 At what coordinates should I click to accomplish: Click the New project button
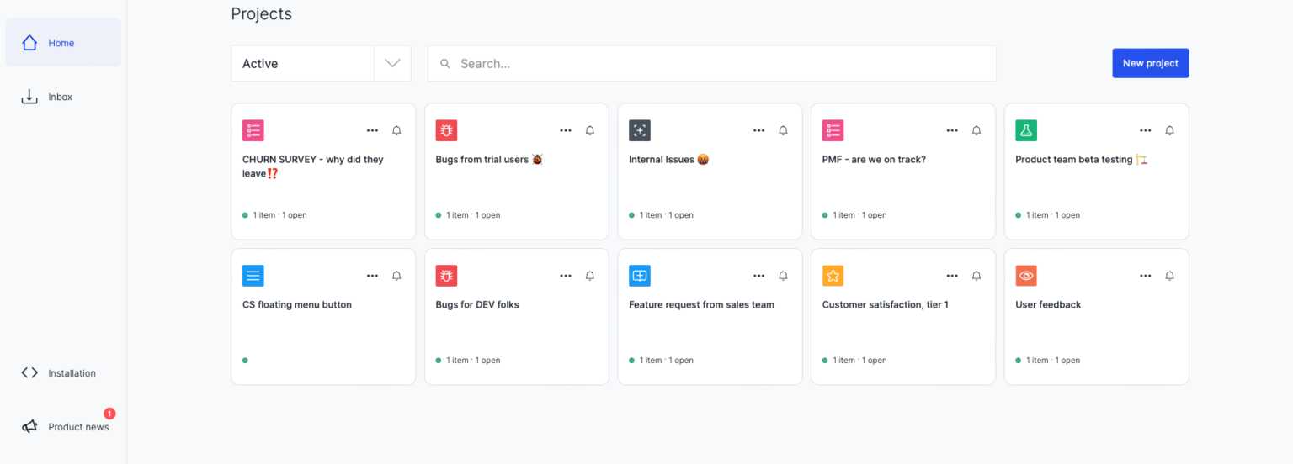tap(1150, 63)
